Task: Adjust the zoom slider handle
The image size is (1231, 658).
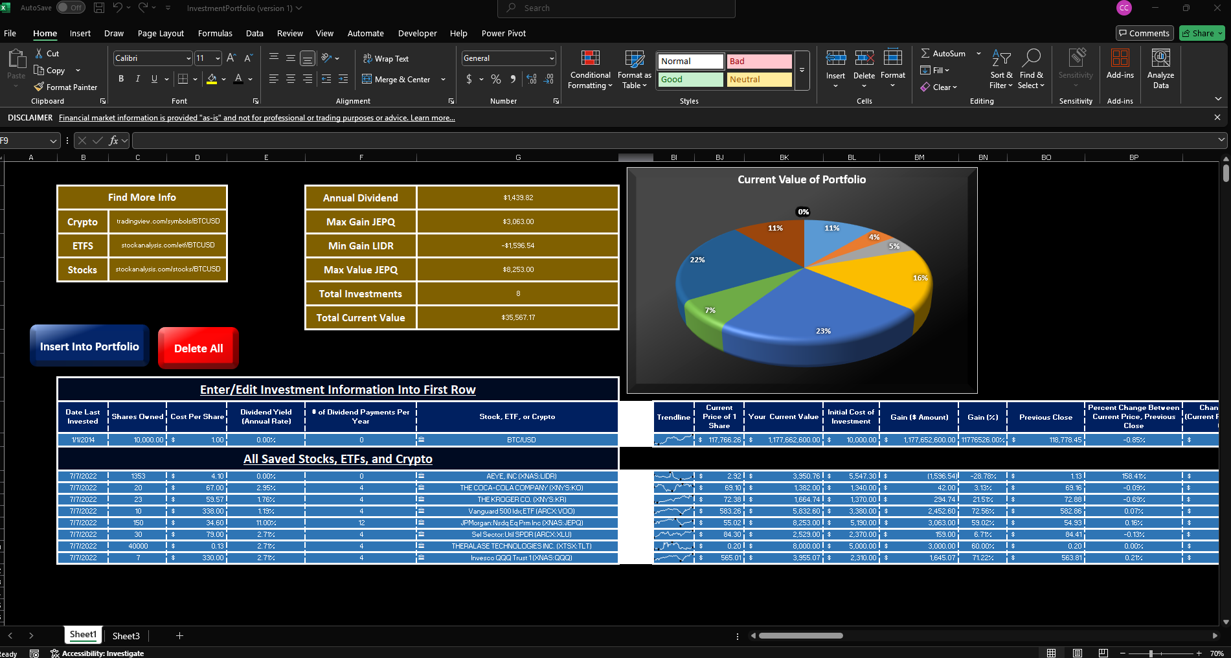Action: click(1151, 653)
